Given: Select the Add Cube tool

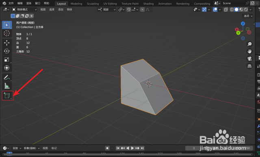Looking at the screenshot, I should point(7,96).
